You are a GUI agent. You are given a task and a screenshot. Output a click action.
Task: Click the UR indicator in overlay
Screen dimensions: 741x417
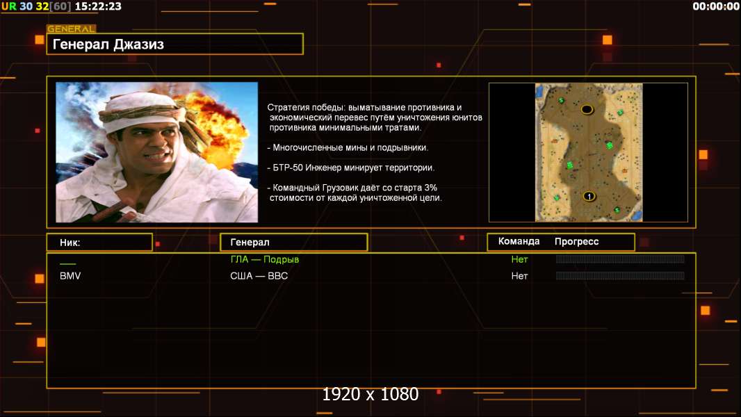(x=8, y=7)
